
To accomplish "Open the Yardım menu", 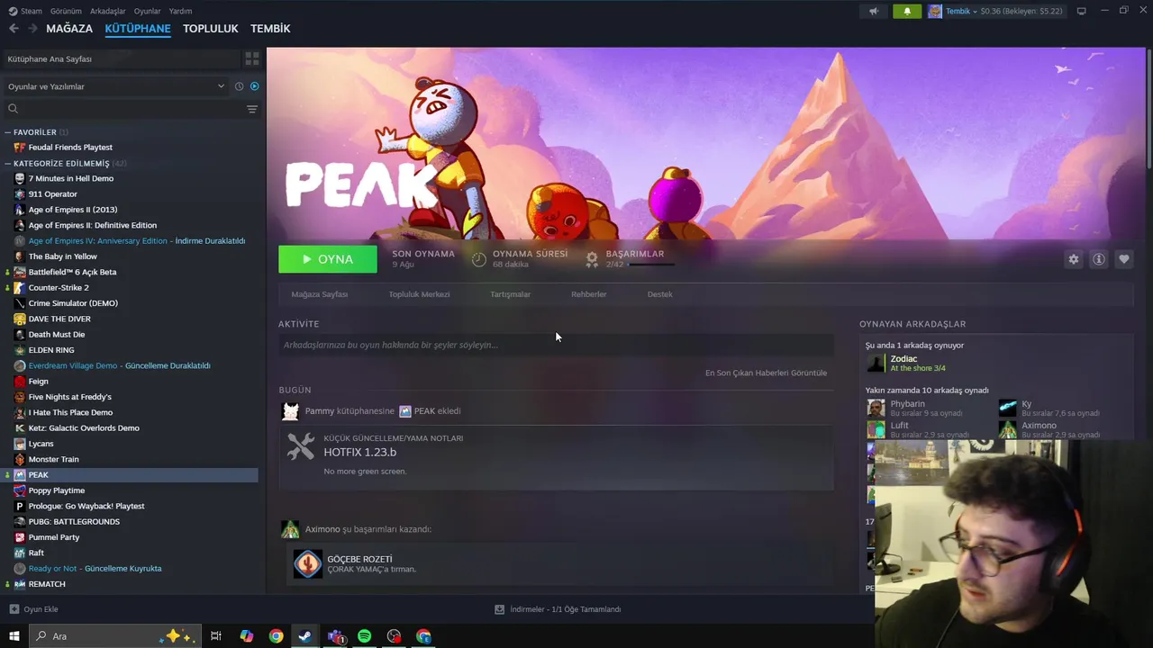I will (x=180, y=12).
